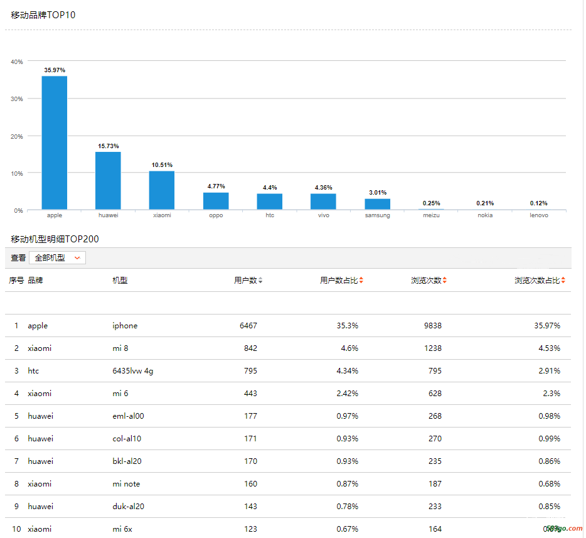
Task: Click user count 170 in bkl-al20 row
Action: [250, 461]
